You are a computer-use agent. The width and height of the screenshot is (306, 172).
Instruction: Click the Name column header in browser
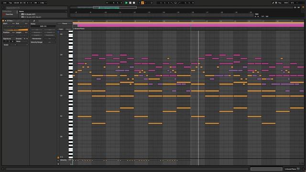(22, 11)
